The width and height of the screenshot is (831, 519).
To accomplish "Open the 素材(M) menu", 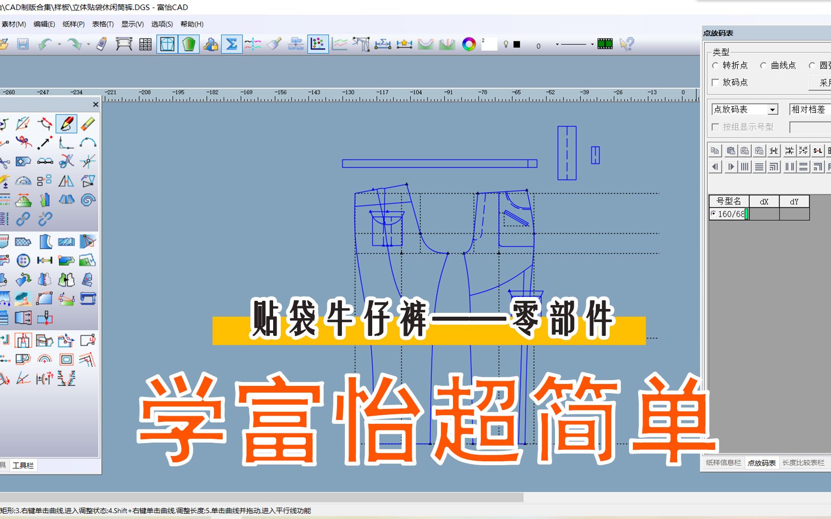I will [x=13, y=24].
